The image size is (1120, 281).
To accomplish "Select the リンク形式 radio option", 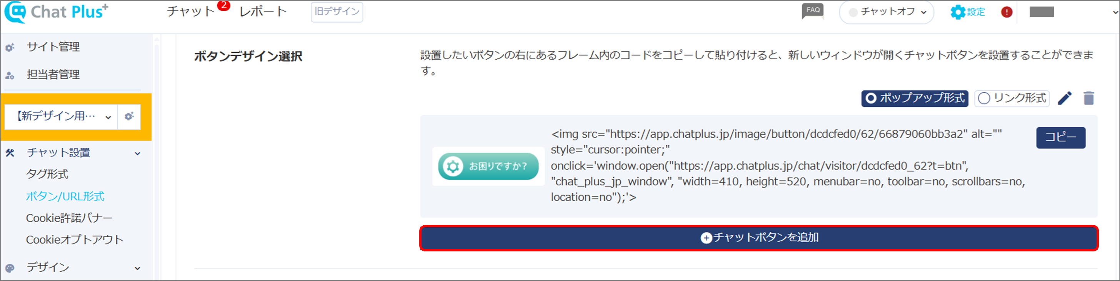I will 1012,98.
